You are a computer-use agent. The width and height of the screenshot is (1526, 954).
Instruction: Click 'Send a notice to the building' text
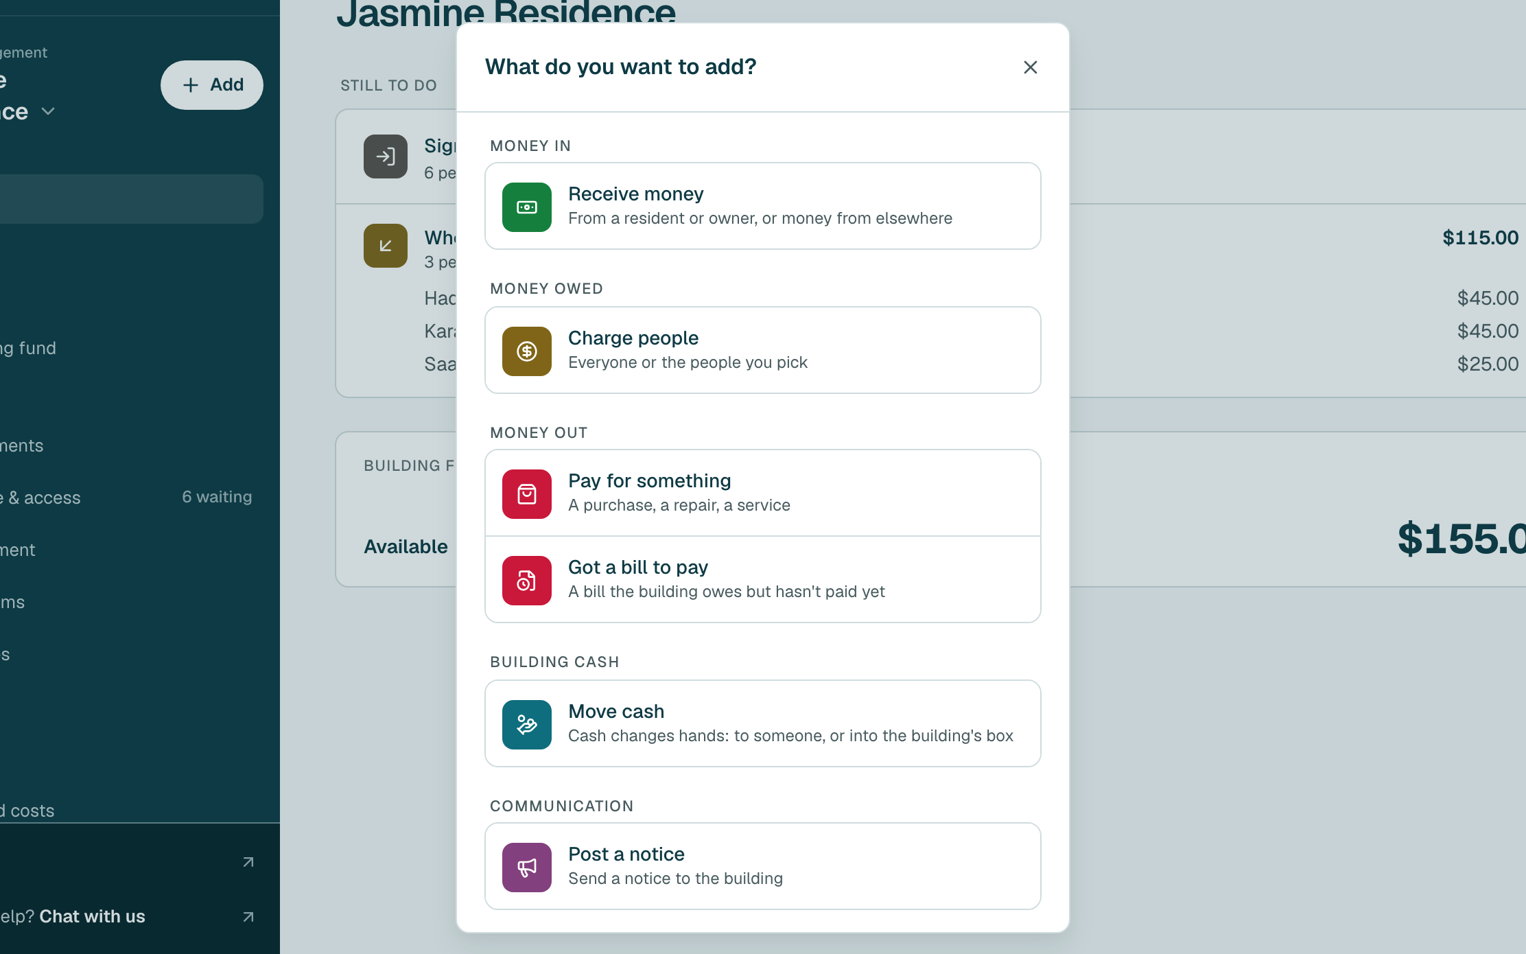[x=675, y=879]
